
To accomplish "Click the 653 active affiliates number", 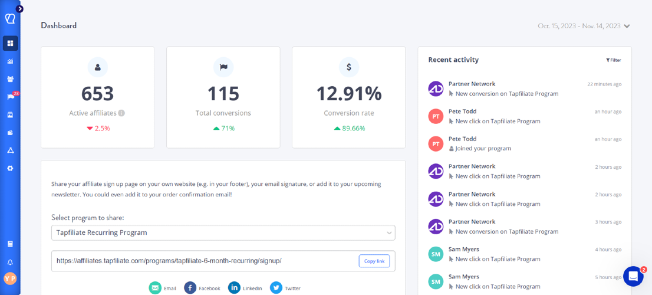I will [98, 94].
